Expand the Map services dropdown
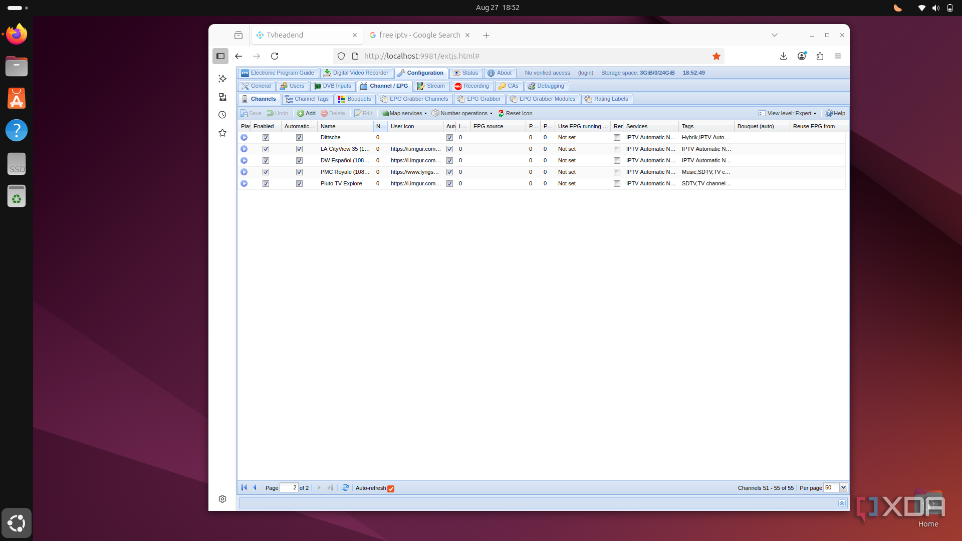This screenshot has height=541, width=962. (x=404, y=113)
